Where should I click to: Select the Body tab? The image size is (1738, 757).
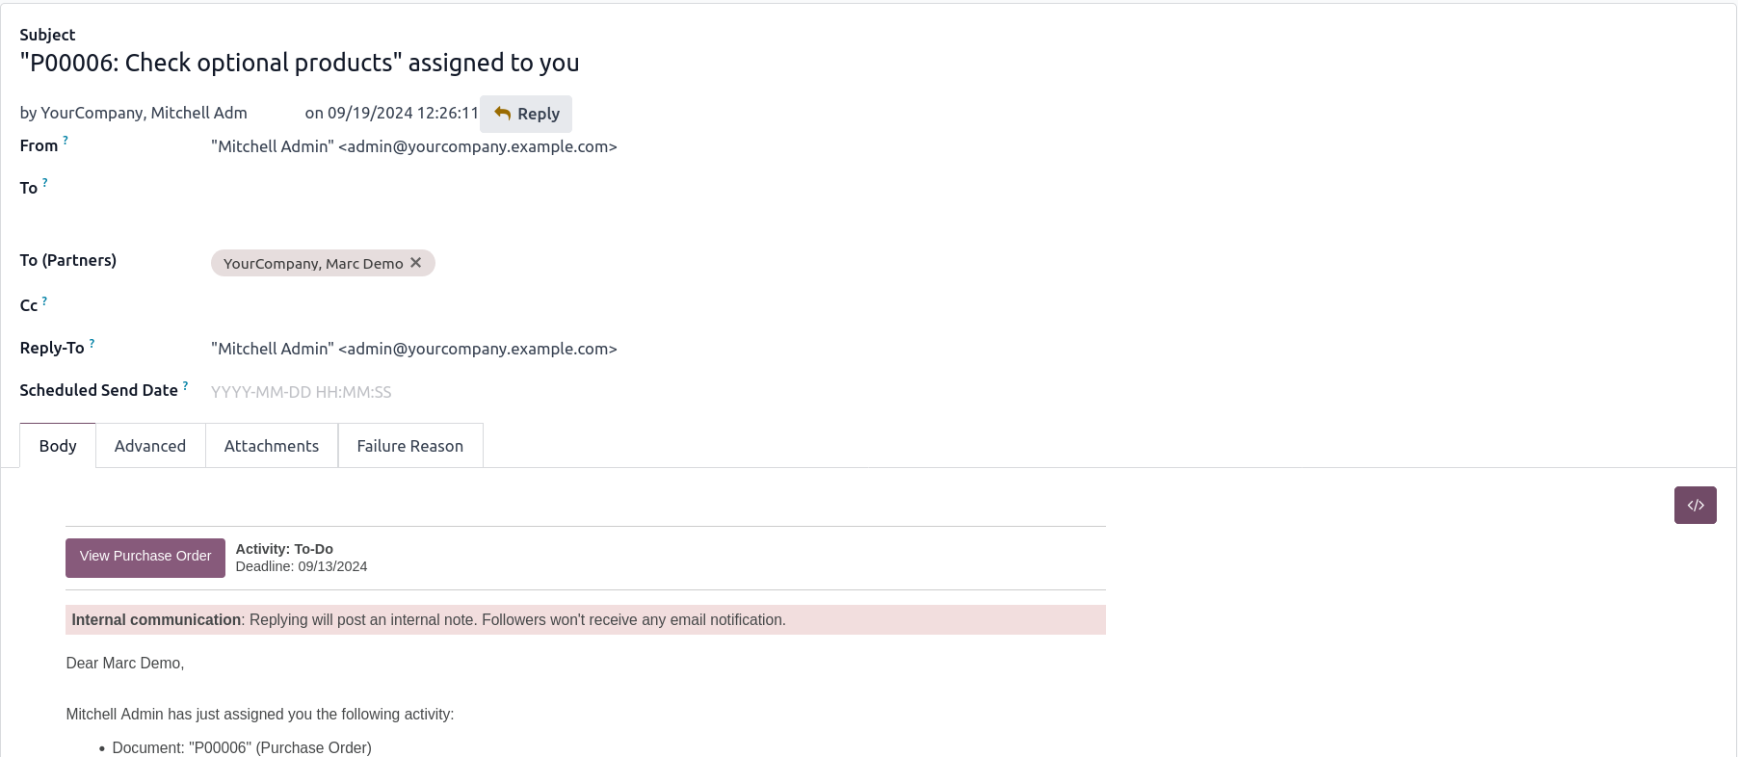coord(58,446)
